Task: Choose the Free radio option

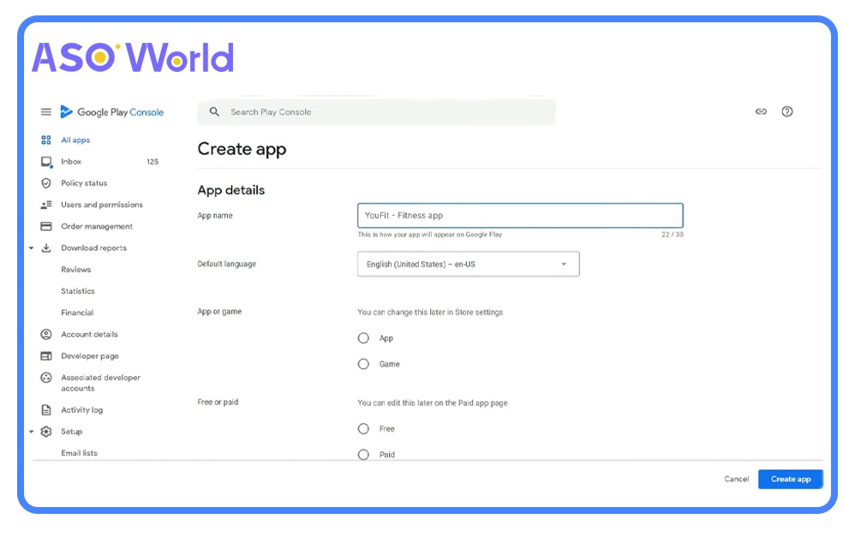Action: click(363, 428)
